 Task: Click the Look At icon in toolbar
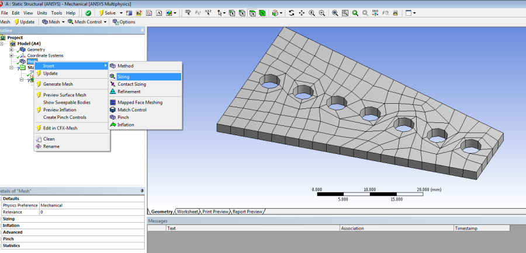pyautogui.click(x=386, y=13)
